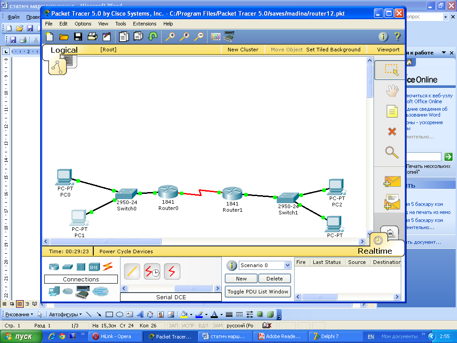The height and width of the screenshot is (343, 457).
Task: Click Power Cycle Devices
Action: (x=126, y=251)
